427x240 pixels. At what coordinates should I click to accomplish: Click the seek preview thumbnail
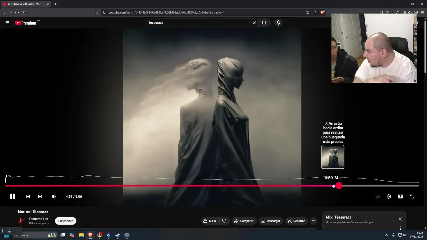coord(333,157)
